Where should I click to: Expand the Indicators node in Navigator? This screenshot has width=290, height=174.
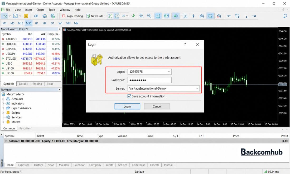point(3,104)
